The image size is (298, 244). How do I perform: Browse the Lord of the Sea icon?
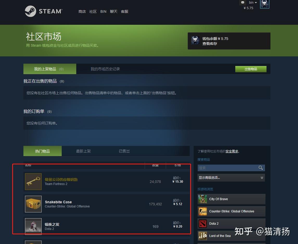pos(203,236)
